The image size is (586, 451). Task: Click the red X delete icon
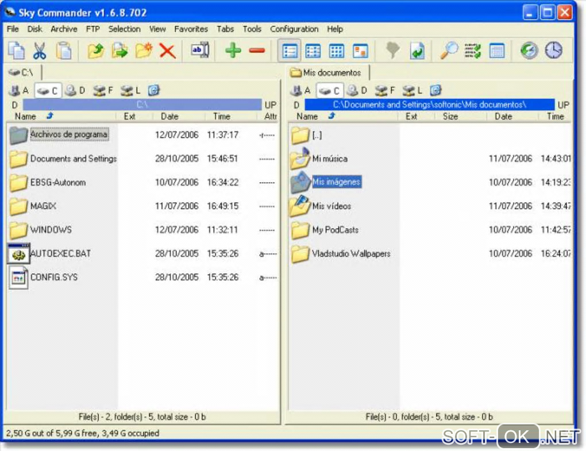coord(167,51)
